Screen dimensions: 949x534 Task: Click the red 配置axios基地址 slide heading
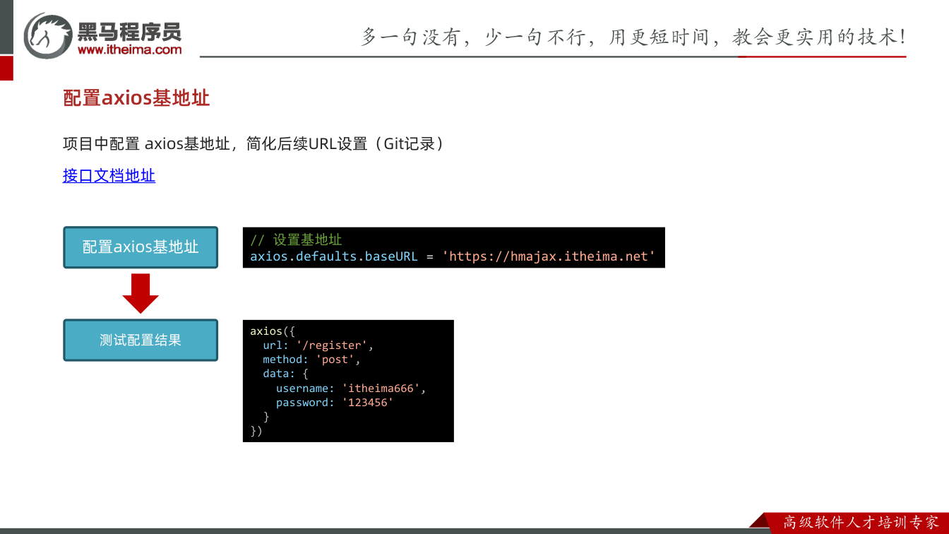click(x=136, y=97)
